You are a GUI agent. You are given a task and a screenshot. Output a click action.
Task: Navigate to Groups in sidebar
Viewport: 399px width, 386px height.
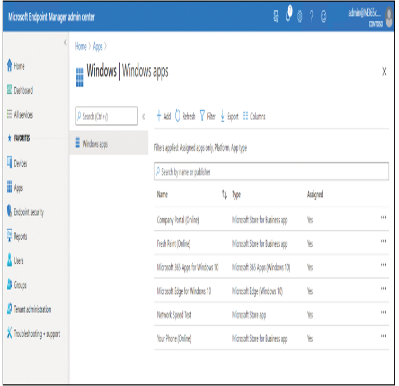point(16,285)
